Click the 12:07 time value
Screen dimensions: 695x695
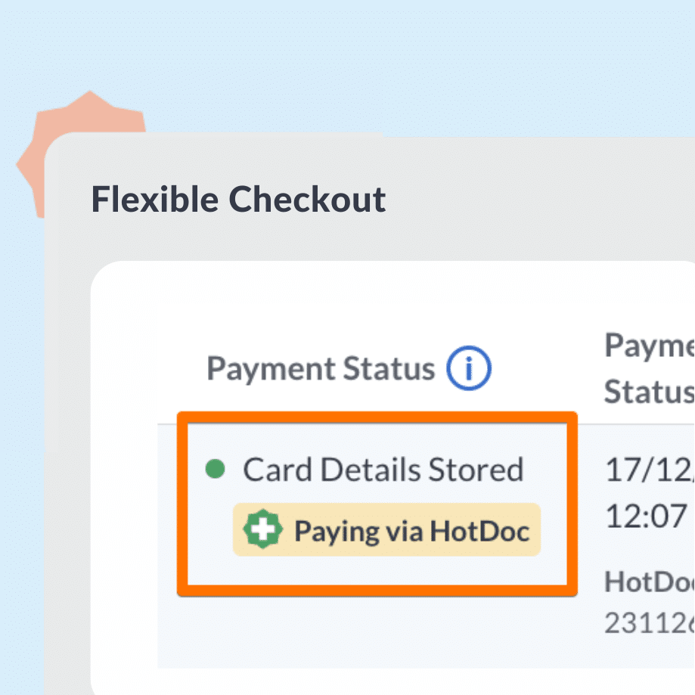tap(645, 516)
